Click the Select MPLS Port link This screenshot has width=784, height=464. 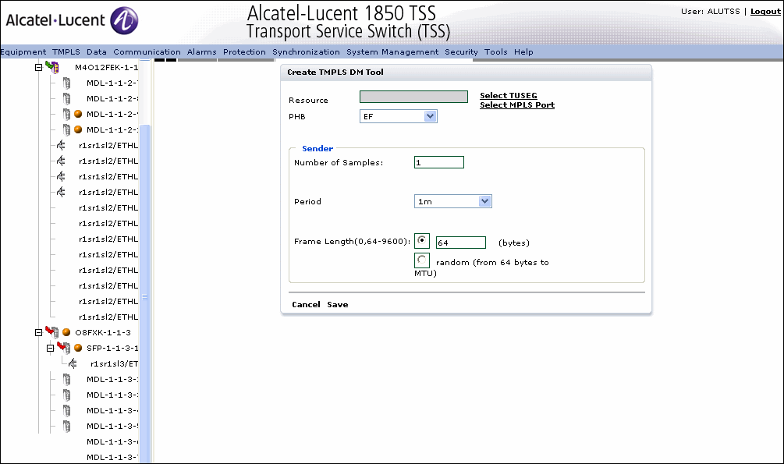point(517,104)
